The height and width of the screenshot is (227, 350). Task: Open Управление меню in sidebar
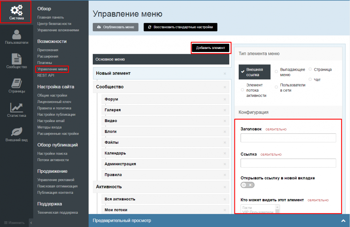pyautogui.click(x=52, y=69)
